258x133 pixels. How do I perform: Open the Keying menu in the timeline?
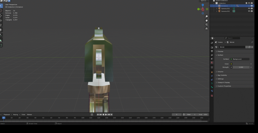click(x=16, y=114)
